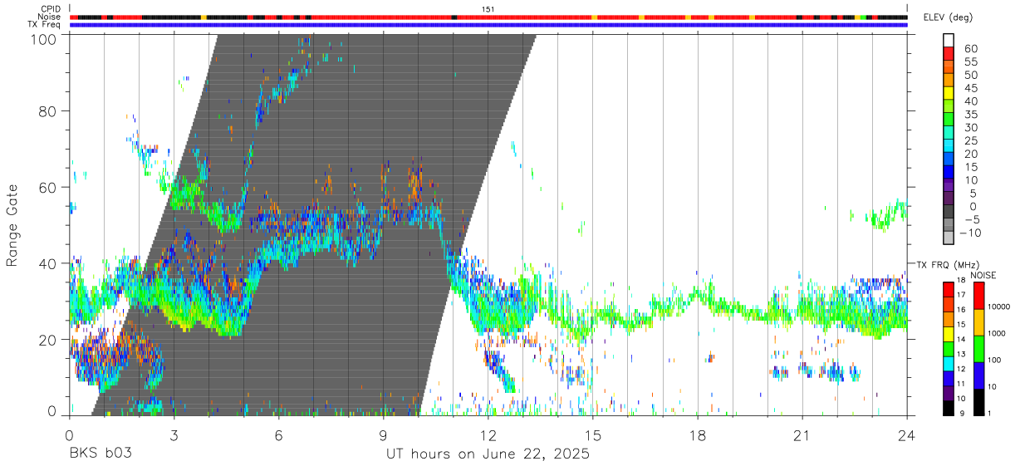The width and height of the screenshot is (1020, 471).
Task: Click the '35' label on elevation scale
Action: click(x=970, y=115)
